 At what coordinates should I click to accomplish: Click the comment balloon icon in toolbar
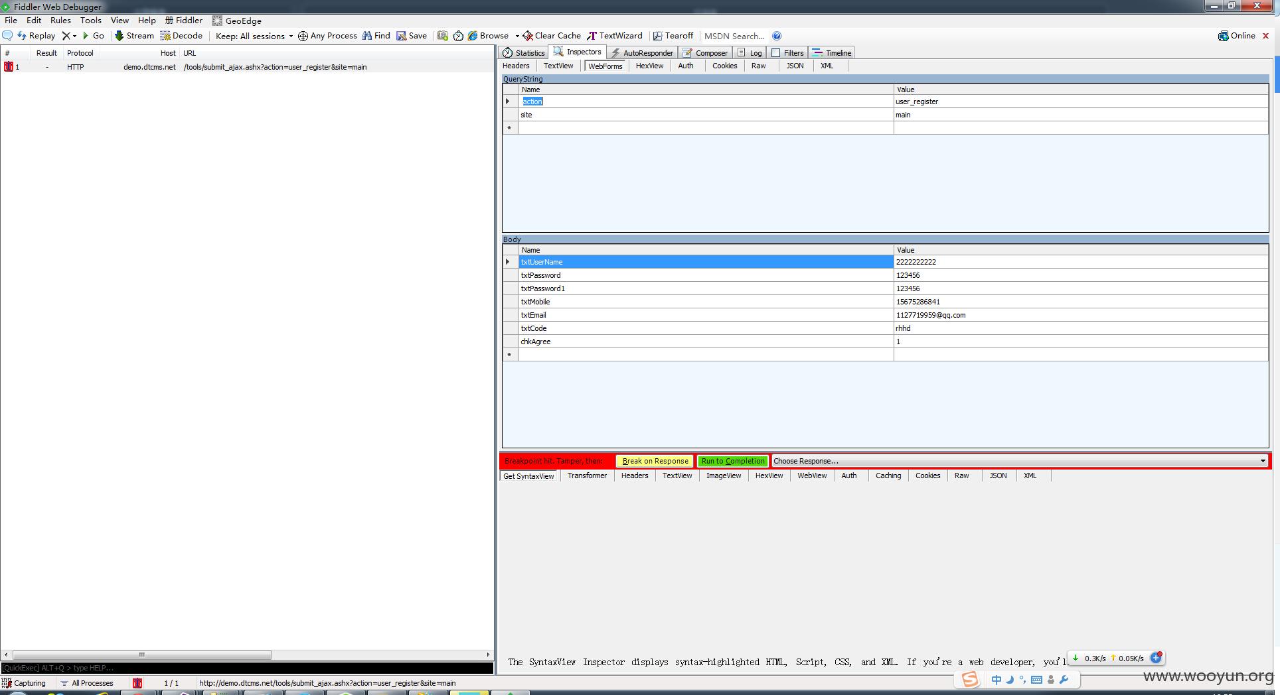click(8, 36)
